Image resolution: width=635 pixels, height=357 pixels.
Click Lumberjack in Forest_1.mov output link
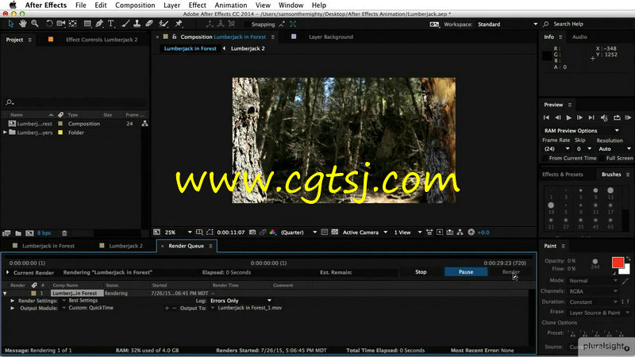click(x=249, y=308)
